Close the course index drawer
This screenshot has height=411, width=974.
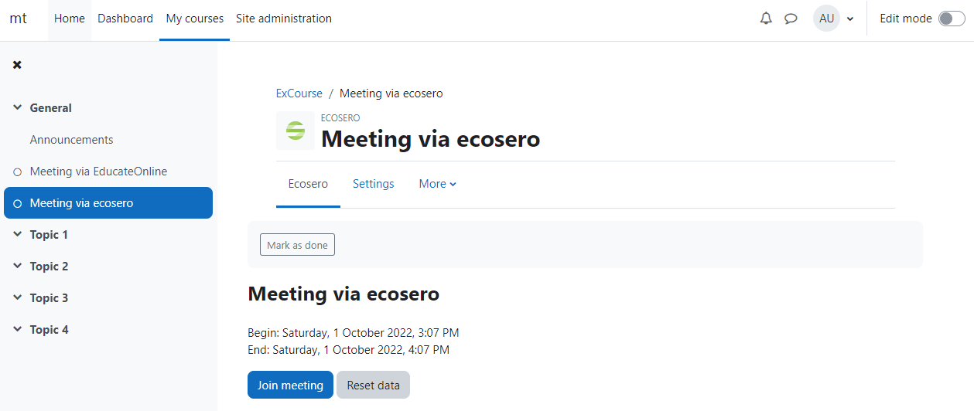pyautogui.click(x=17, y=65)
